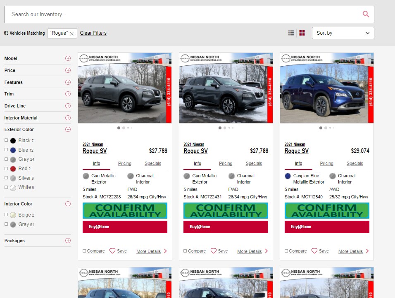Click the Beige interior swatch circle

coord(13,215)
